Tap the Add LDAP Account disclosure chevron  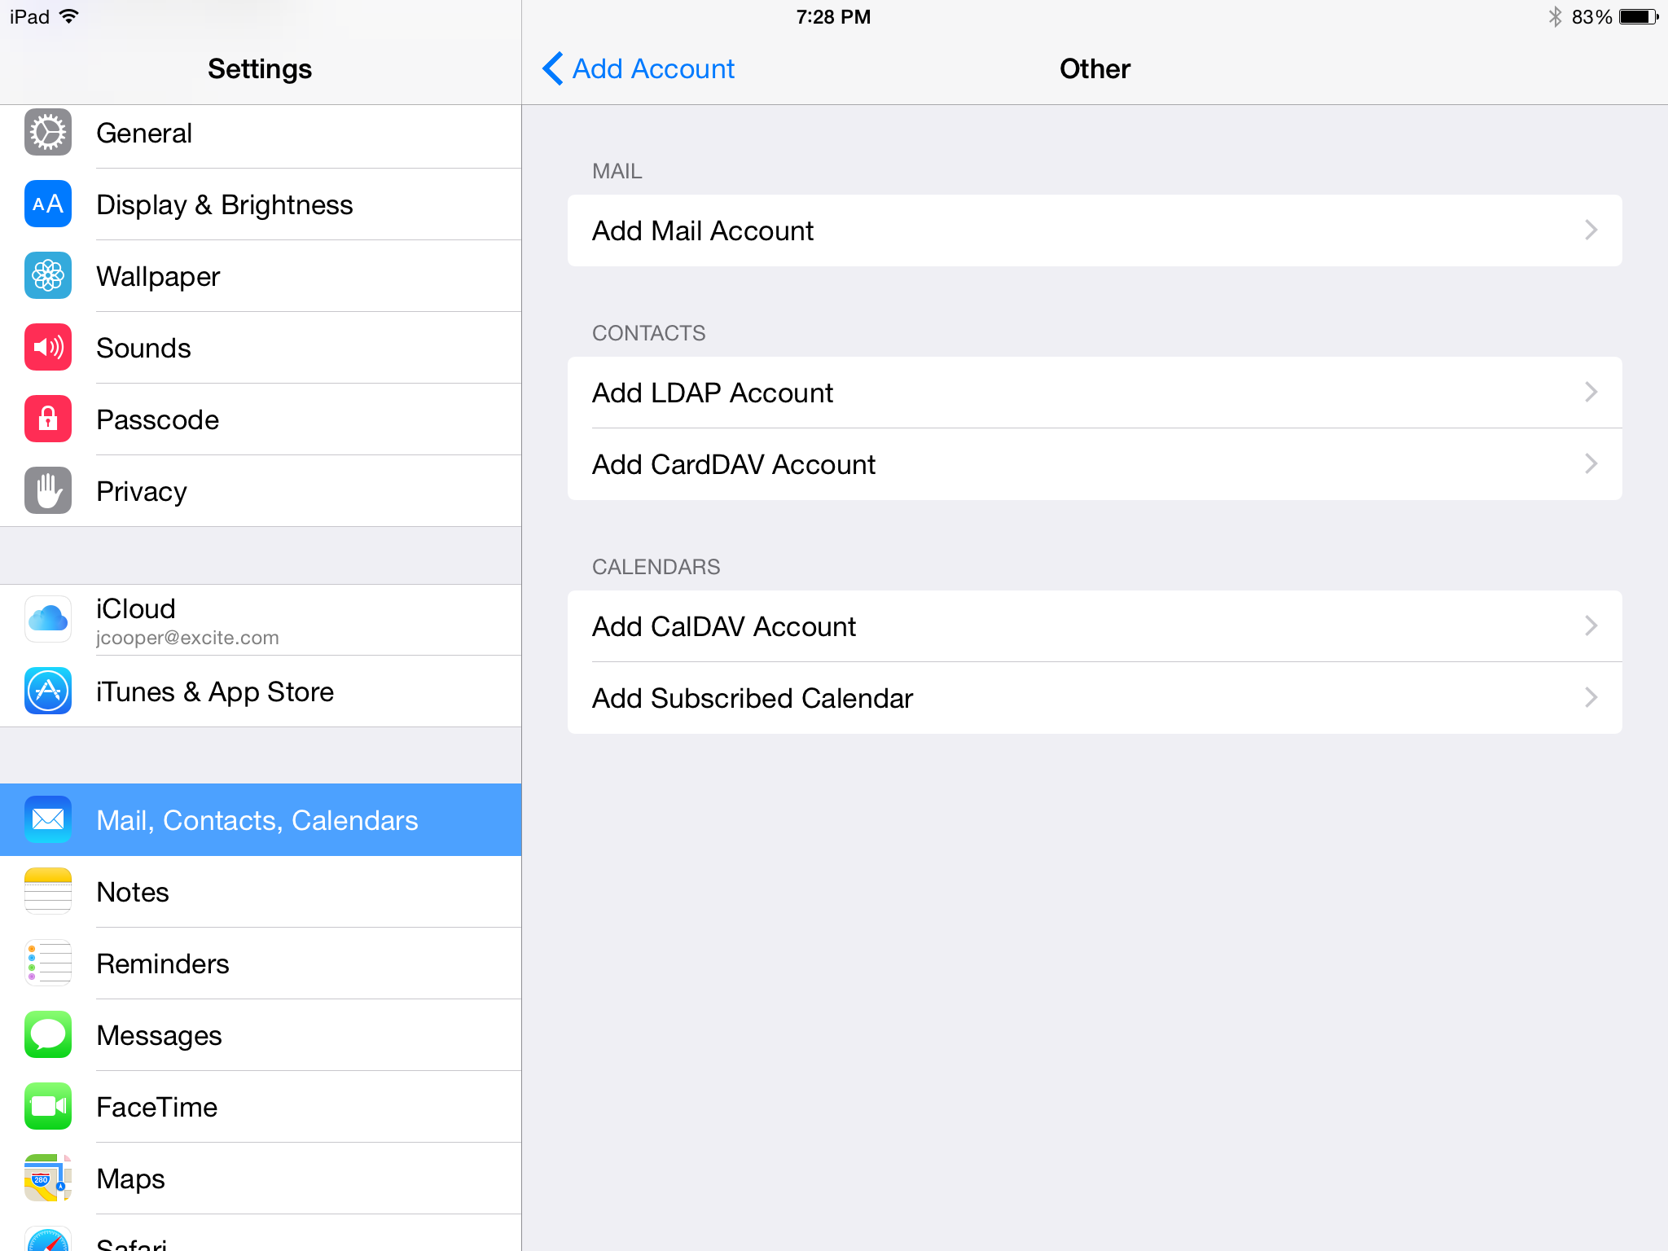pos(1591,392)
